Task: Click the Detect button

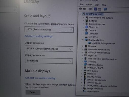Action: coord(33,92)
